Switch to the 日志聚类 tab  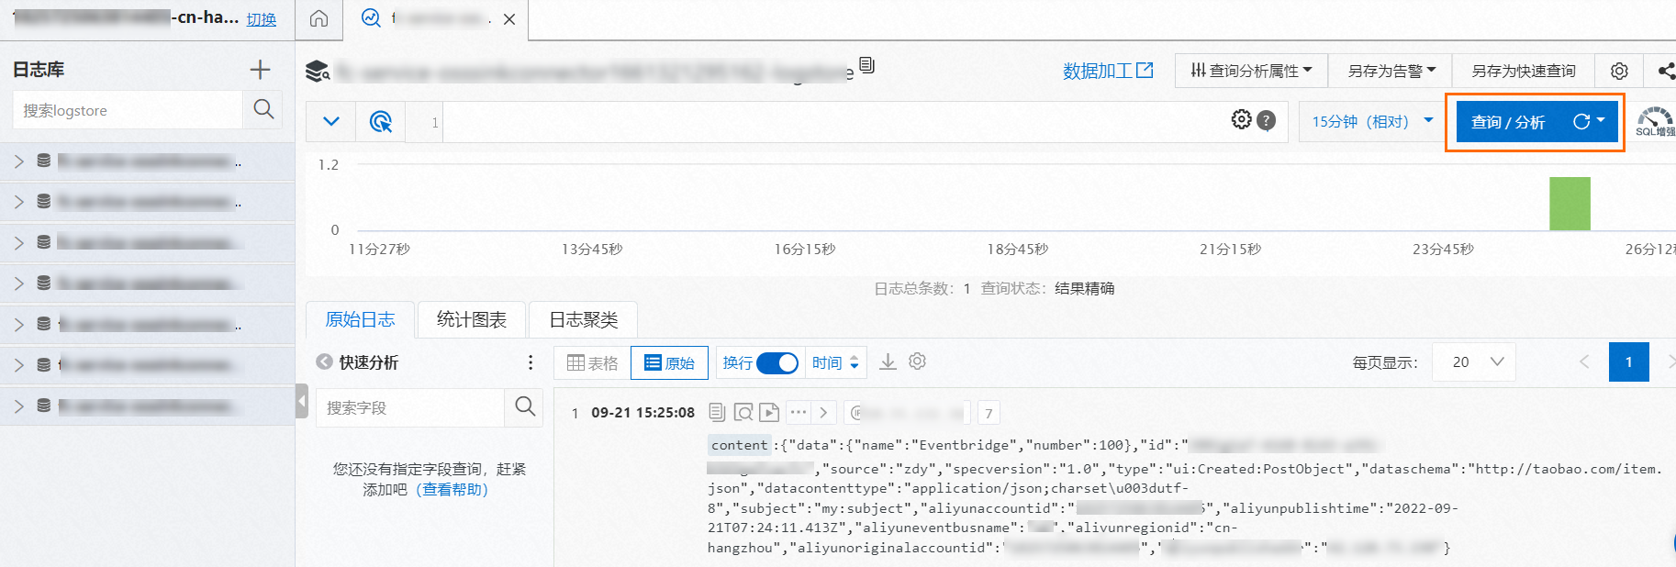[x=584, y=319]
